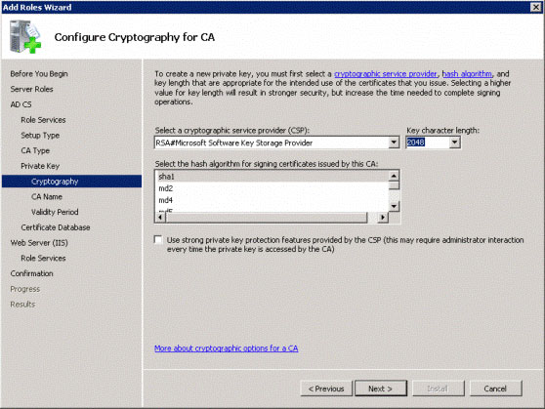The image size is (545, 409).
Task: Go to the CA Name step
Action: [x=47, y=196]
